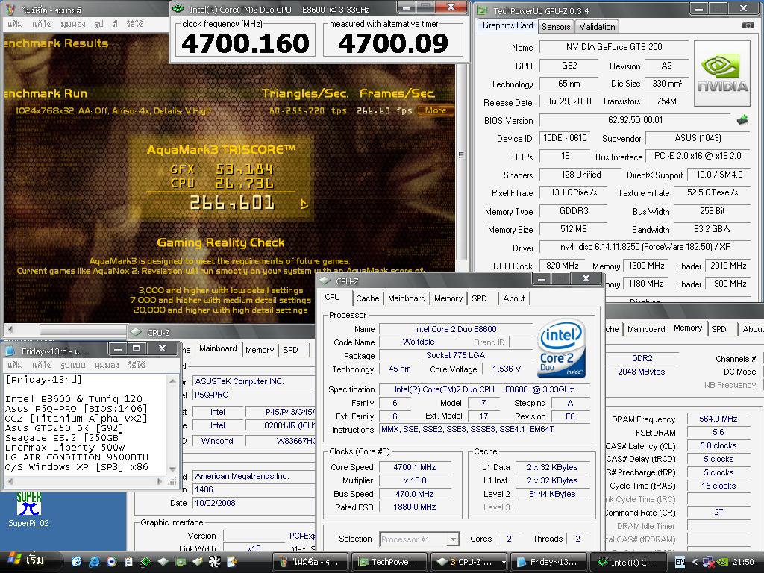764x573 pixels.
Task: Switch to the Paint taskbar button
Action: (x=310, y=562)
